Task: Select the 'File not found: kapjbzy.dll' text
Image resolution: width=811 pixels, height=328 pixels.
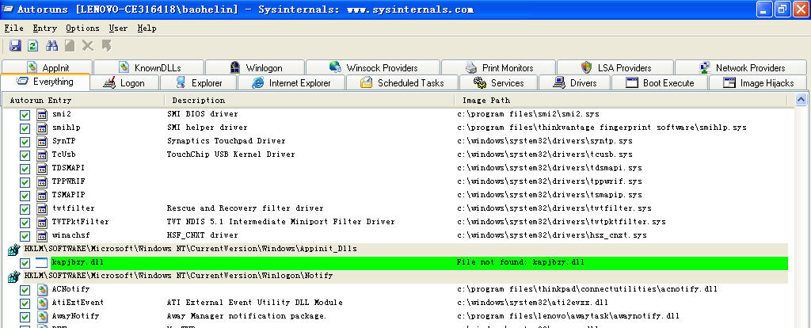Action: 521,263
